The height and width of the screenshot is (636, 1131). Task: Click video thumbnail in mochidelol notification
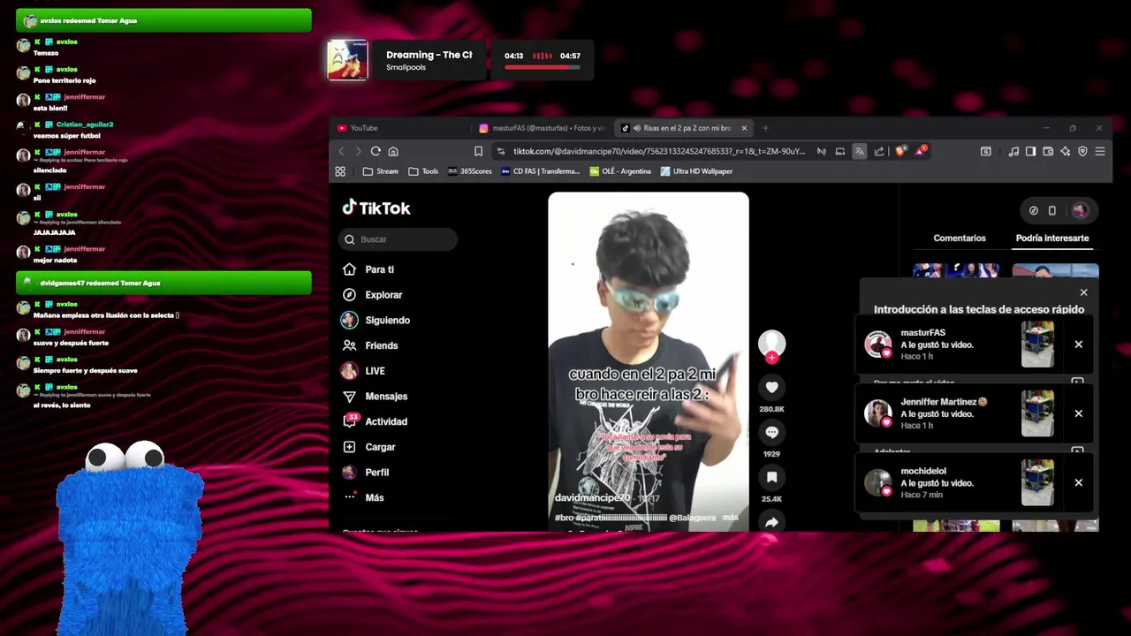pos(1037,482)
